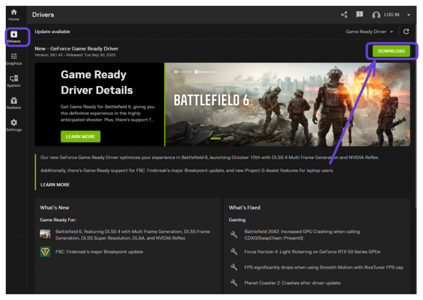
Task: Open the send feedback icon
Action: pyautogui.click(x=360, y=14)
